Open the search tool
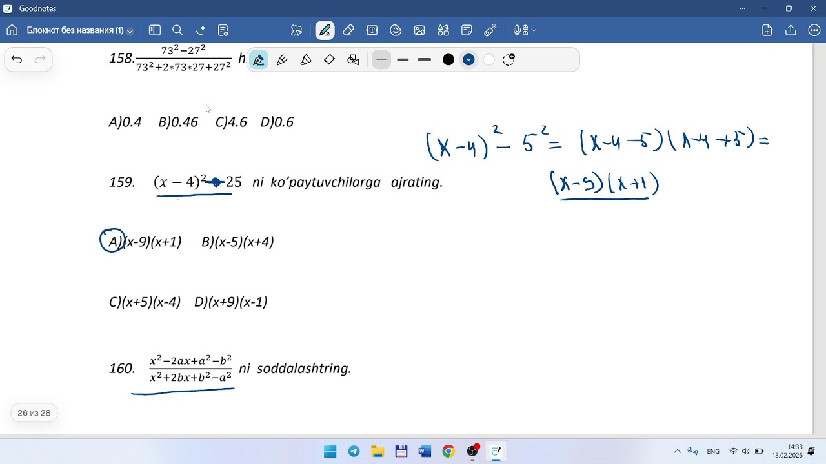826x464 pixels. [x=177, y=30]
